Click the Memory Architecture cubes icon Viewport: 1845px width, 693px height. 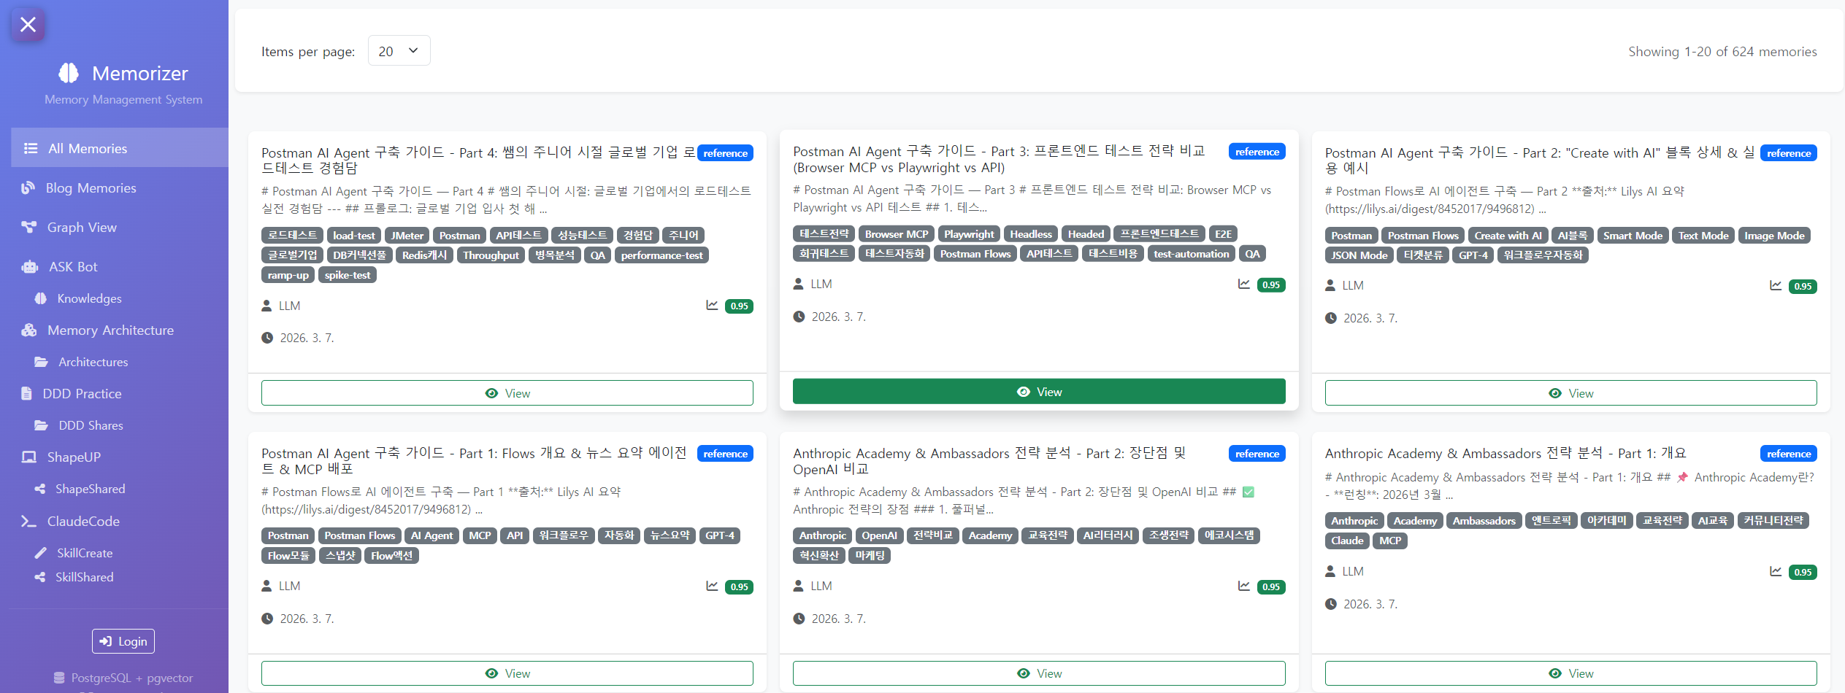coord(28,330)
